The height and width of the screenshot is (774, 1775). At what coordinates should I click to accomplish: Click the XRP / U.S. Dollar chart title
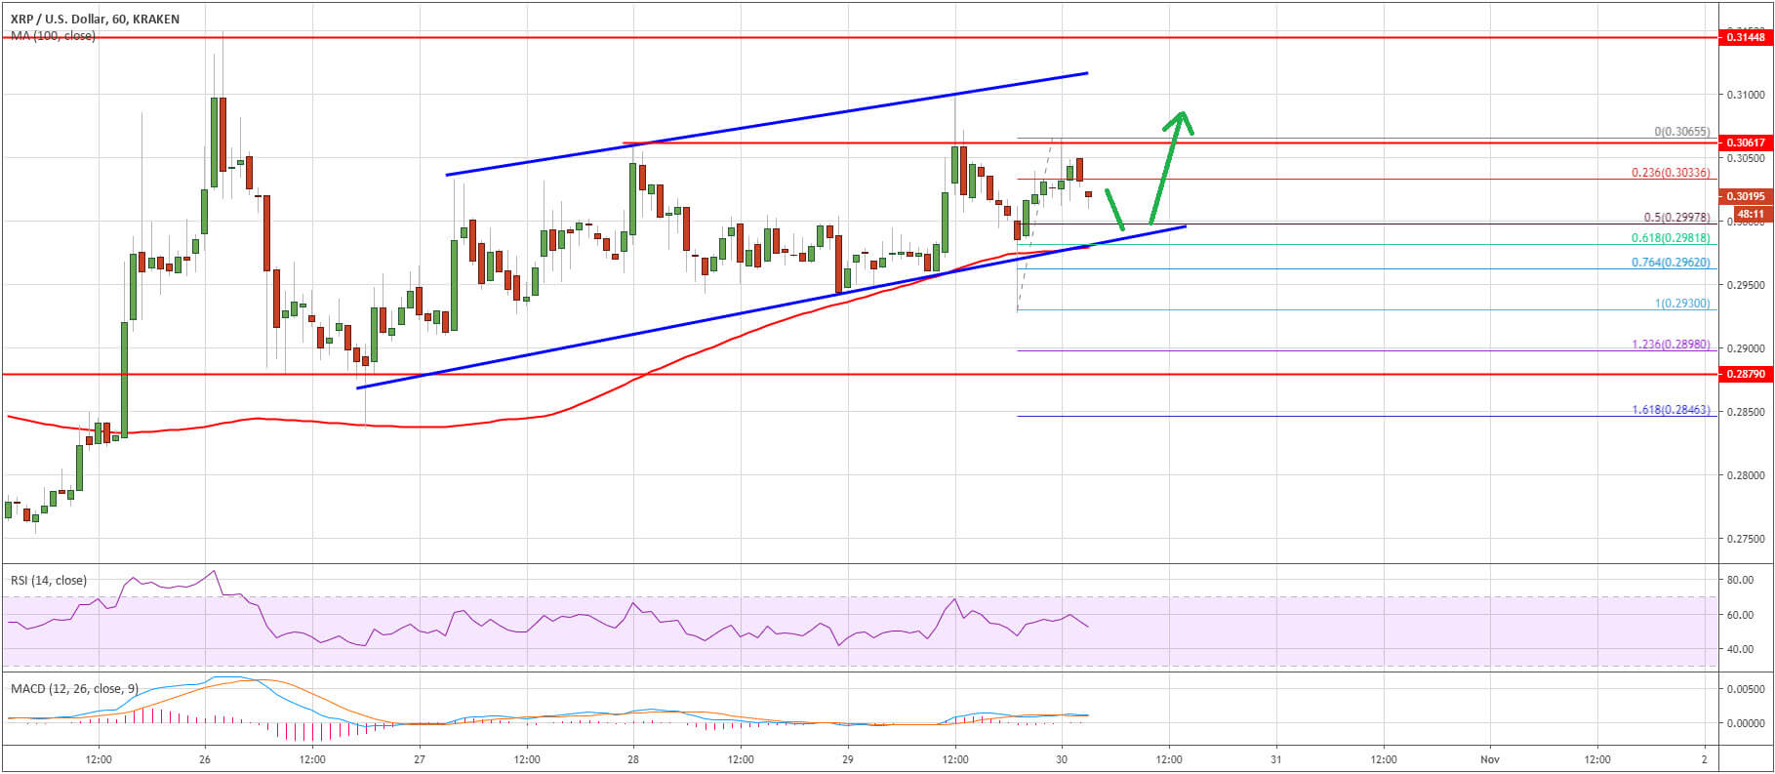(97, 19)
